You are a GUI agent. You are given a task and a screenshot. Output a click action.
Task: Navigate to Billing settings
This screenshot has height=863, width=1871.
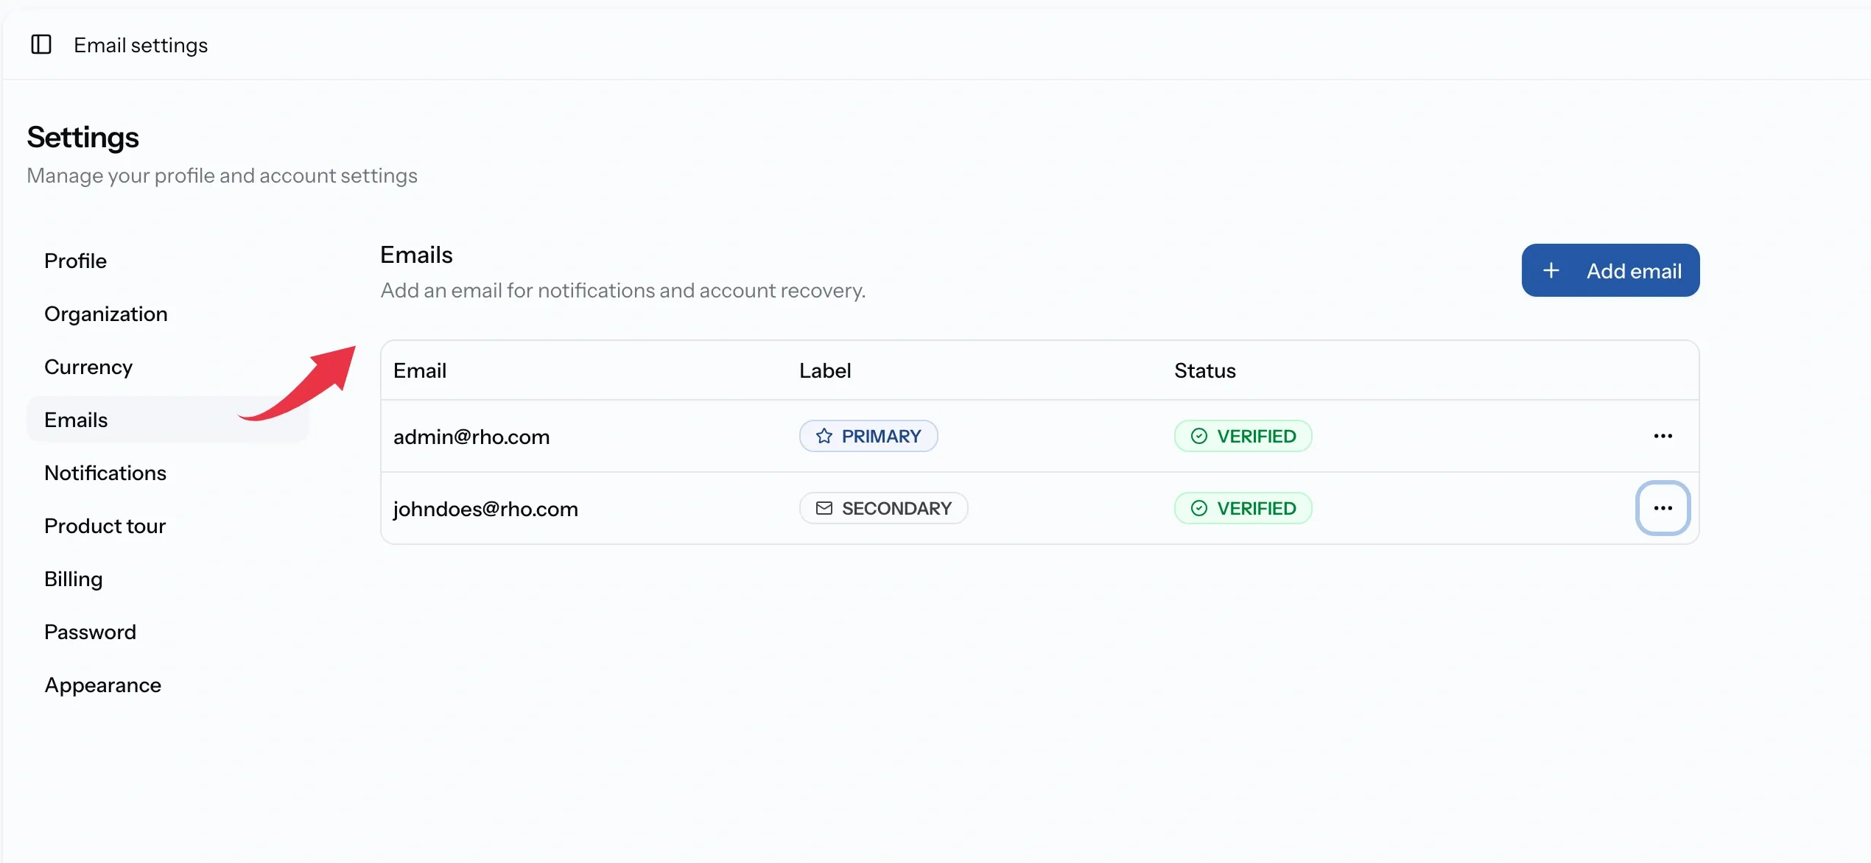pos(167,579)
